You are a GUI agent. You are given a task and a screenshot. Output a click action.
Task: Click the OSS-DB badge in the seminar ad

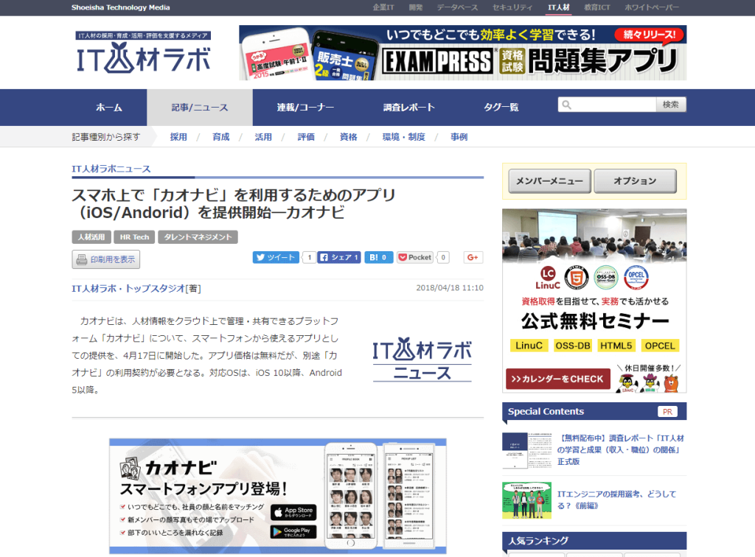tap(606, 278)
